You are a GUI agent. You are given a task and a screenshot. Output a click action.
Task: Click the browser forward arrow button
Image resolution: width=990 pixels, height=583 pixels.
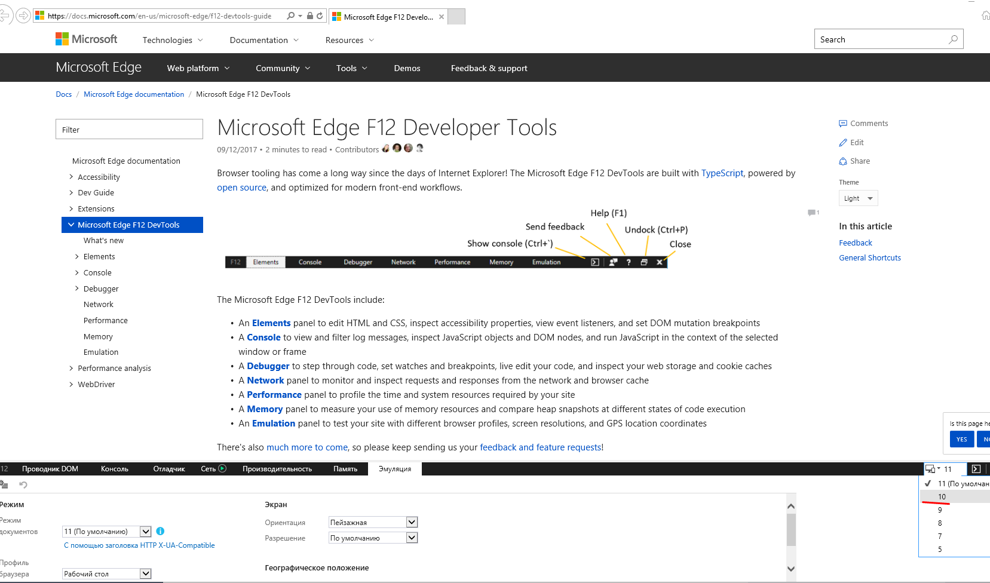(x=23, y=16)
